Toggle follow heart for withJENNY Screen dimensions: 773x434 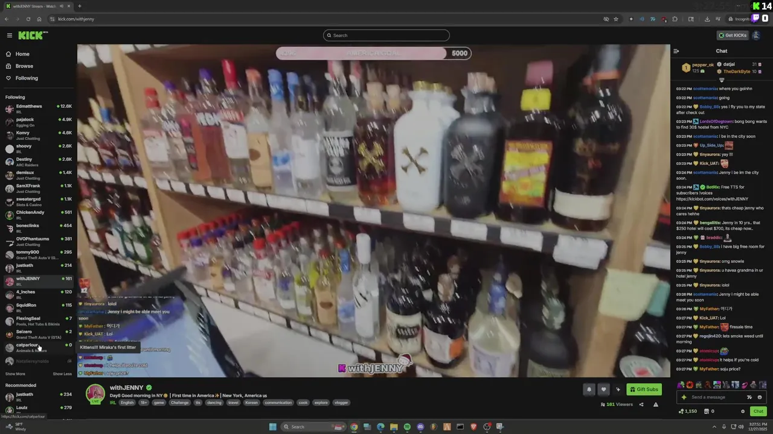603,389
